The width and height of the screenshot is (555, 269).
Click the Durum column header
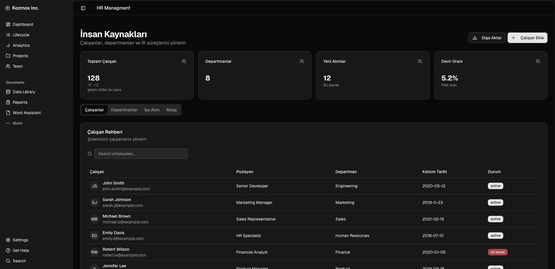tap(494, 172)
